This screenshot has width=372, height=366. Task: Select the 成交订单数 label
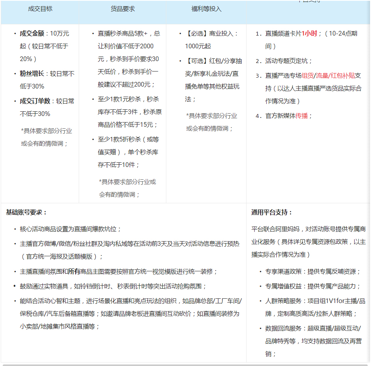click(35, 100)
